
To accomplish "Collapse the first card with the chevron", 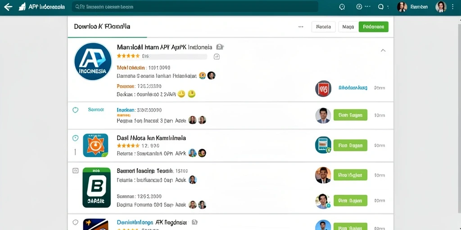I will click(383, 50).
